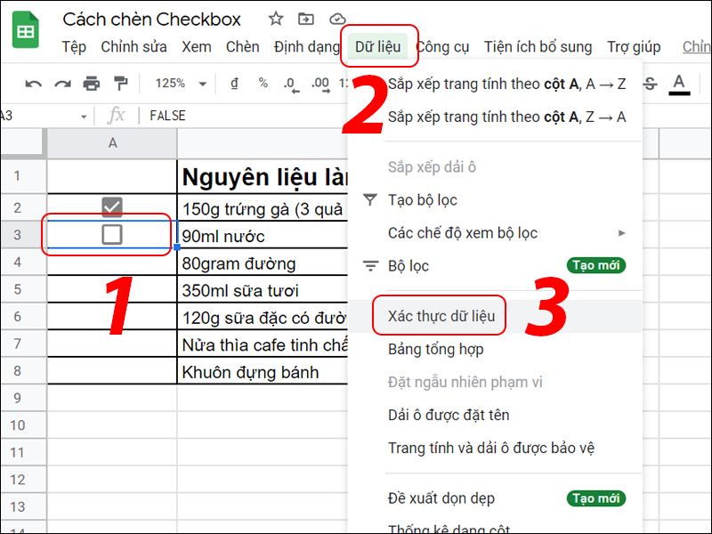Viewport: 712px width, 534px height.
Task: Click the Tạo bộ lọc funnel icon
Action: pos(370,199)
